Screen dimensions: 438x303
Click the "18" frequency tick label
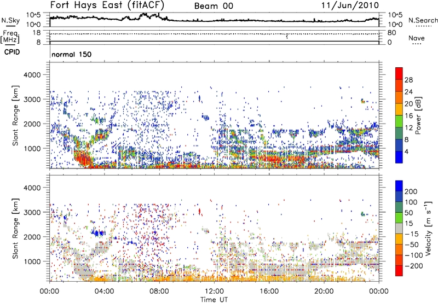36,33
